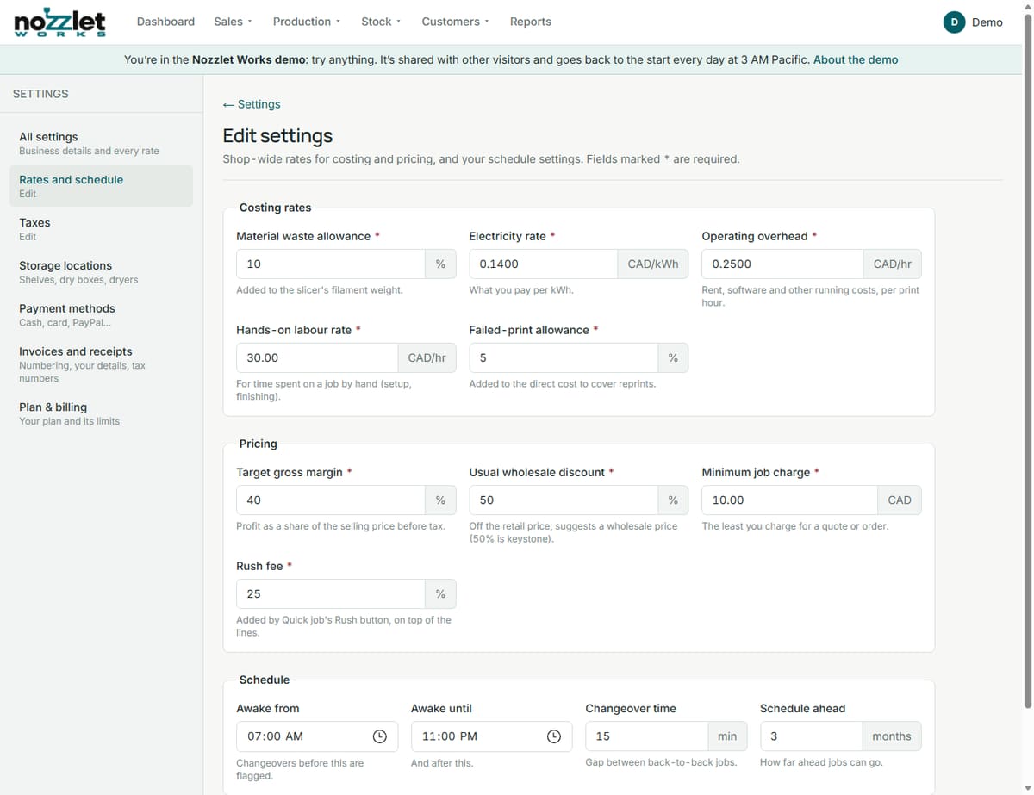This screenshot has height=795, width=1034.
Task: Click the Awake until time field
Action: 491,736
